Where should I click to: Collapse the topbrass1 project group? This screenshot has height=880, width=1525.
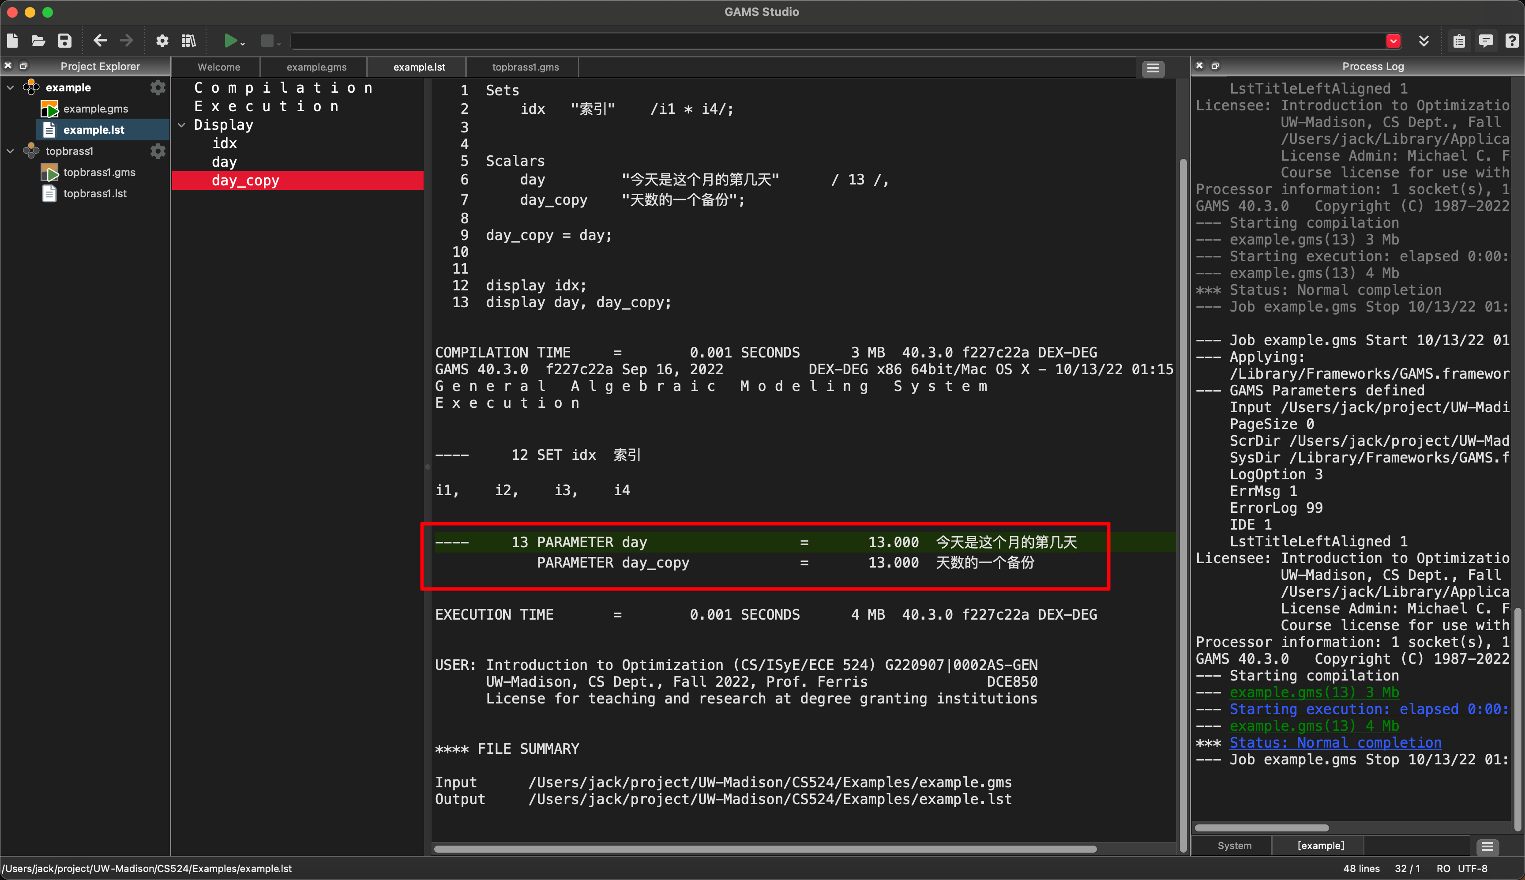click(10, 151)
